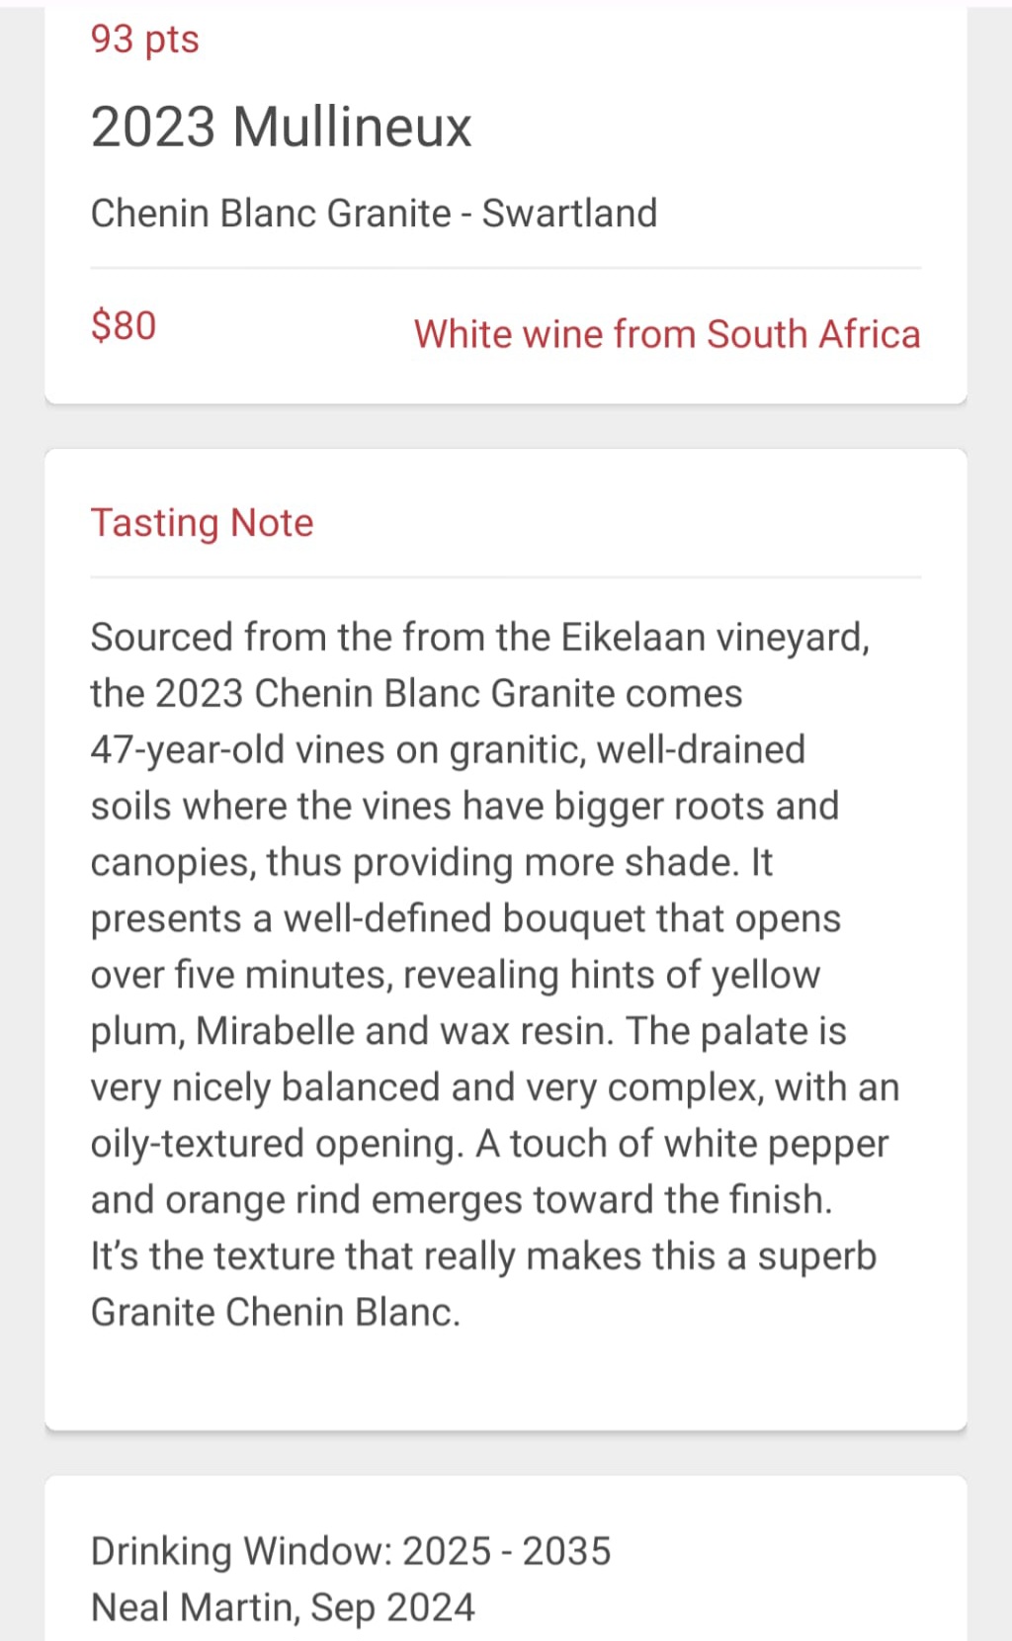Click the line with white pepper
The height and width of the screenshot is (1641, 1012).
point(490,1145)
